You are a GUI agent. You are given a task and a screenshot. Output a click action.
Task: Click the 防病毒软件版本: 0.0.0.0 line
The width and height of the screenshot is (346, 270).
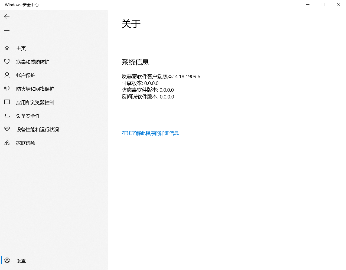pyautogui.click(x=148, y=90)
